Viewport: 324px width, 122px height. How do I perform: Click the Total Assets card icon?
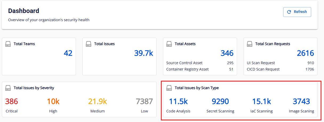[x=169, y=44]
